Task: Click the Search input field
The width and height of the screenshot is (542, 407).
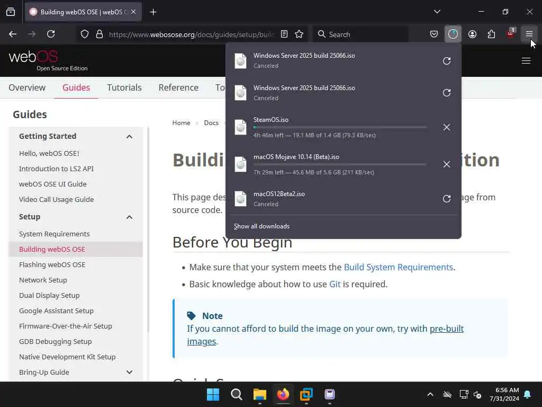Action: (360, 34)
